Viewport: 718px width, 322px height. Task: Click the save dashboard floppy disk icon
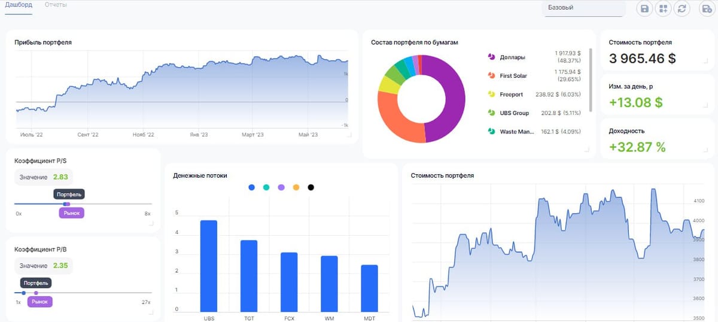(644, 8)
